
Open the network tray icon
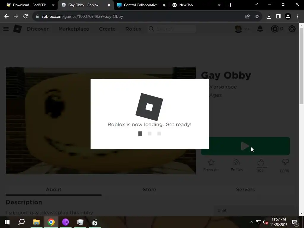pos(259,222)
